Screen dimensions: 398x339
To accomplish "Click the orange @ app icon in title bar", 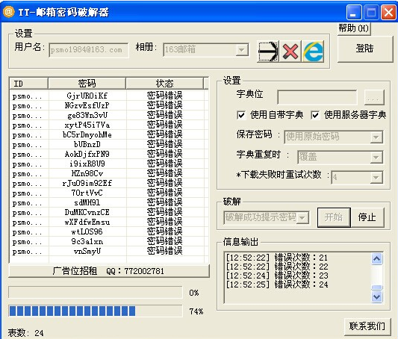I will click(x=8, y=12).
